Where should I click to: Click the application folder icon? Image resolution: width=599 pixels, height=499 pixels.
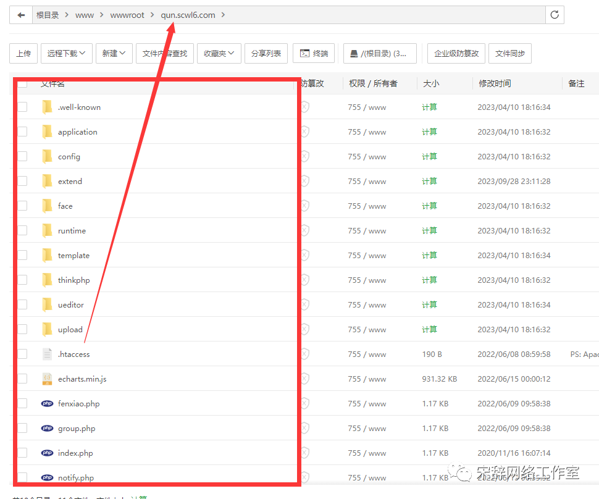pyautogui.click(x=47, y=132)
